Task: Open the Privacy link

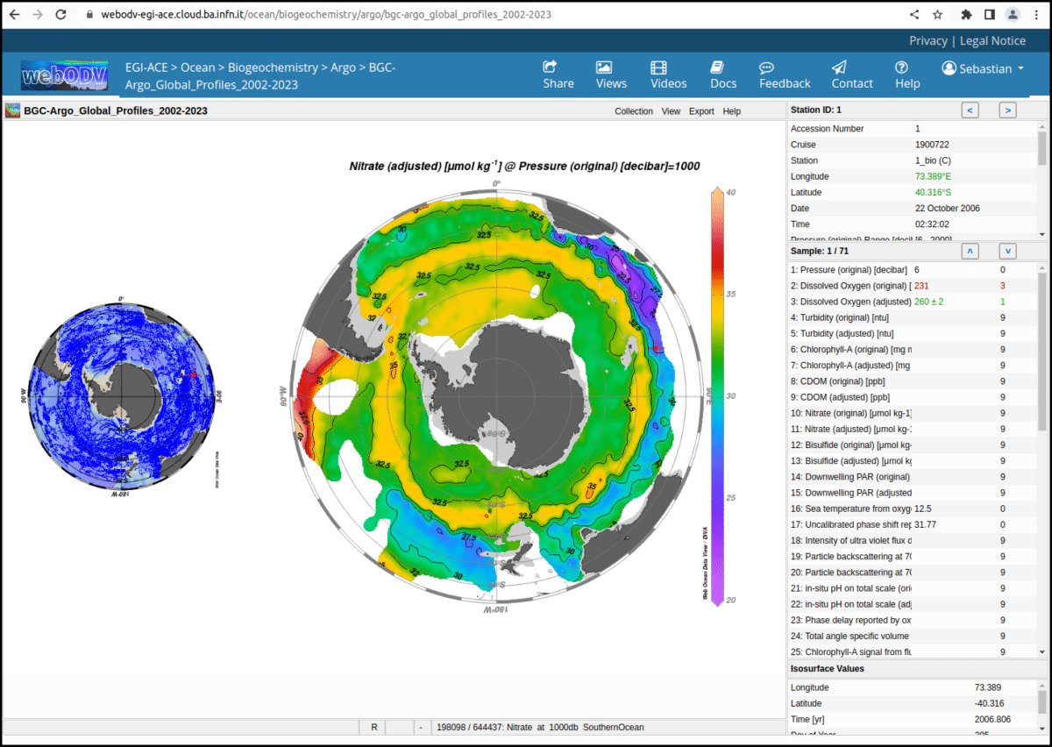Action: coord(929,40)
